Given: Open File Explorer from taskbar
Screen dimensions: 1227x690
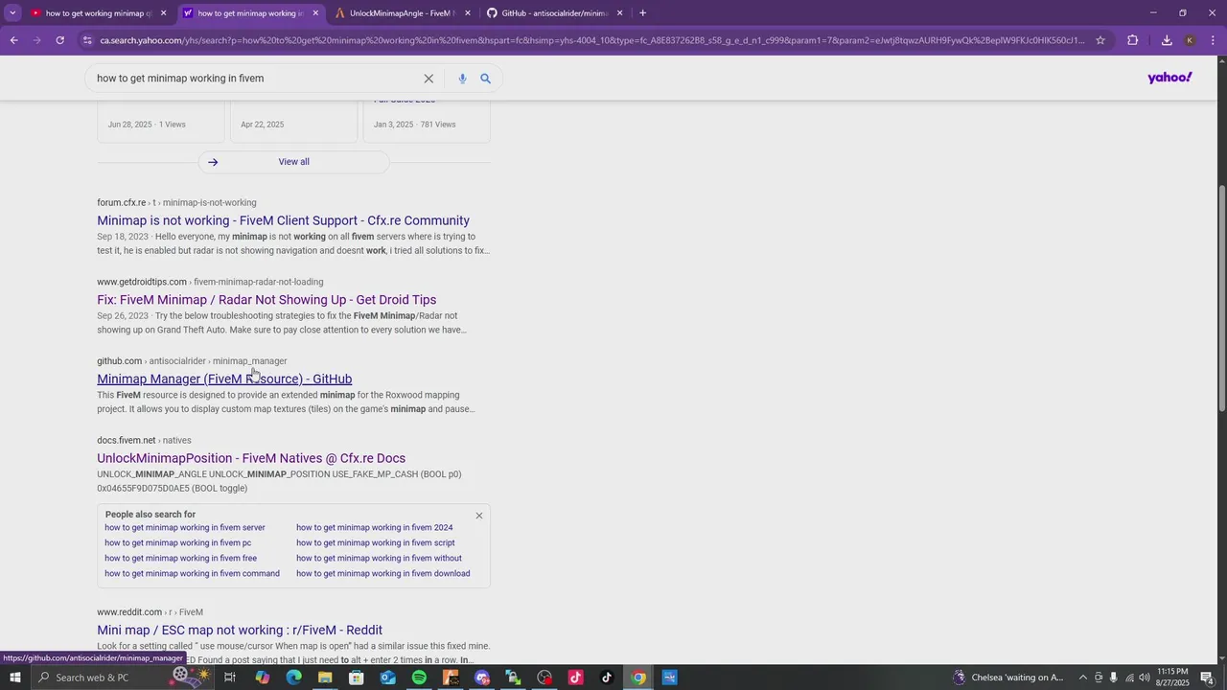Looking at the screenshot, I should (x=325, y=678).
